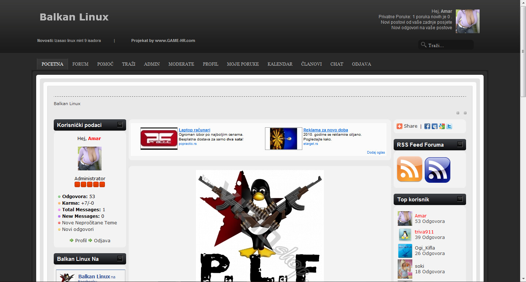Click the MySpace share icon

point(435,126)
